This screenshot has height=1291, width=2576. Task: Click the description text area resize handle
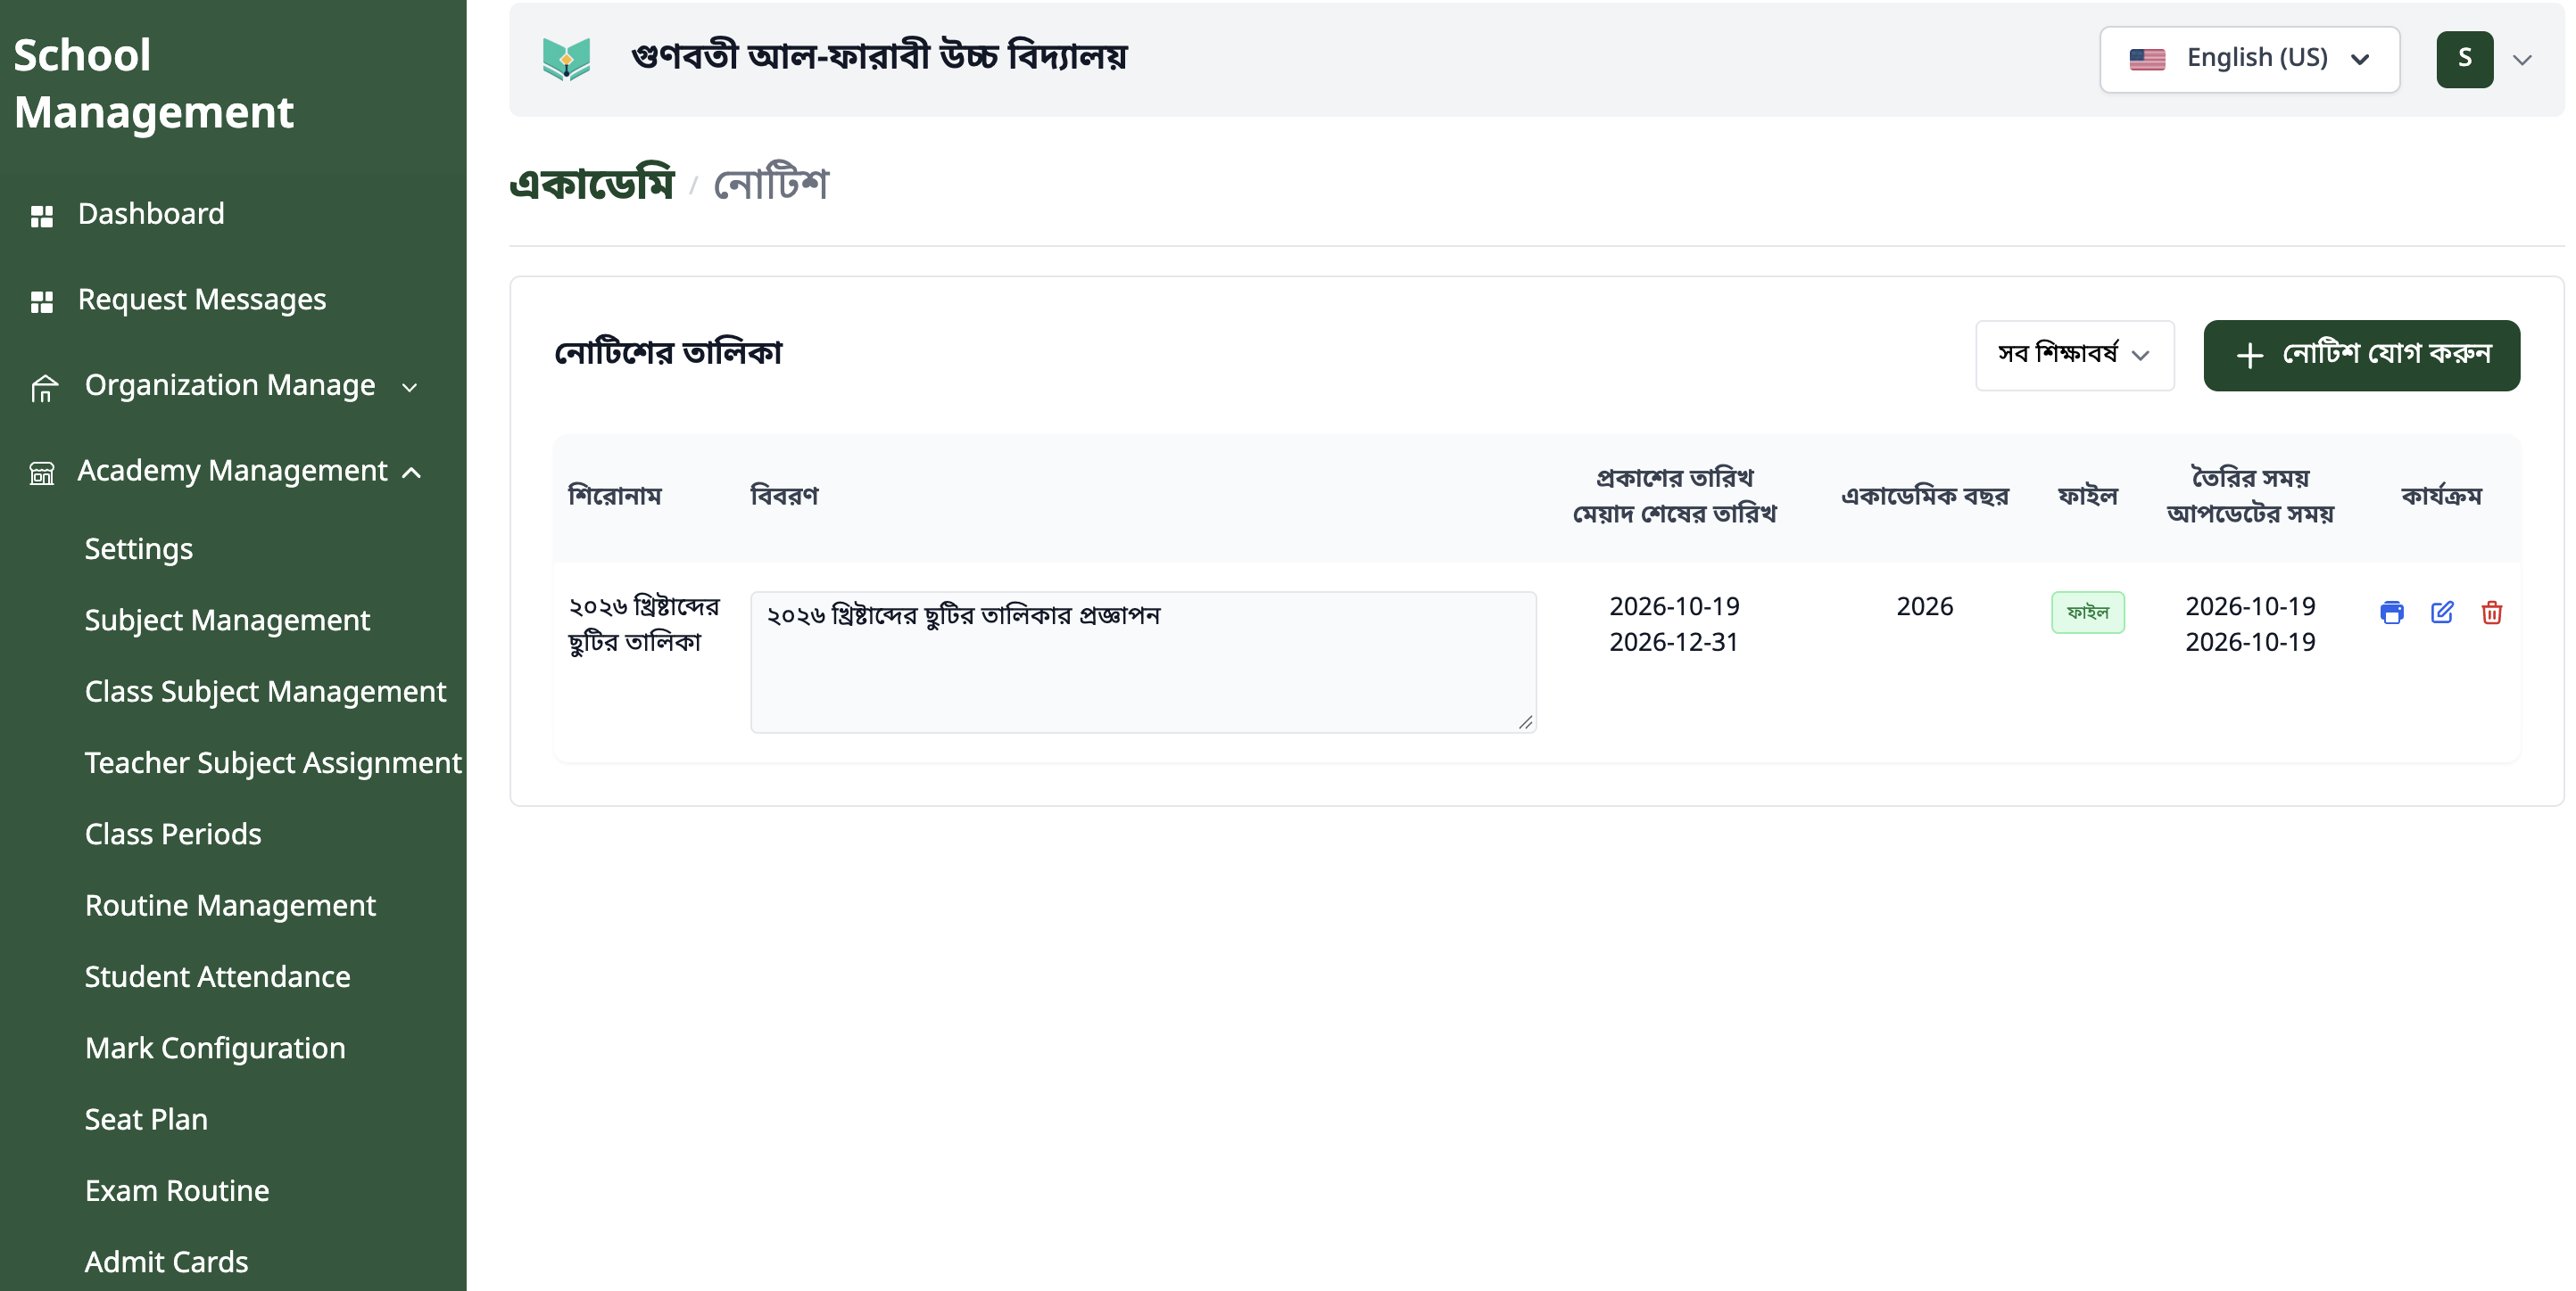(1525, 722)
